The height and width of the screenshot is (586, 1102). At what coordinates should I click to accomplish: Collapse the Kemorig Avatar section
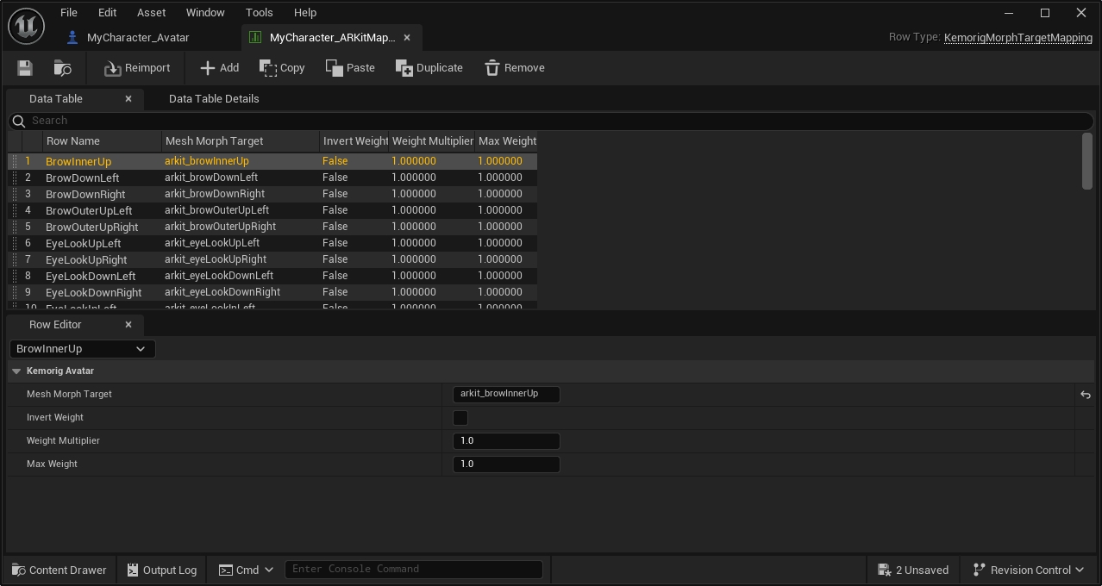(x=16, y=371)
